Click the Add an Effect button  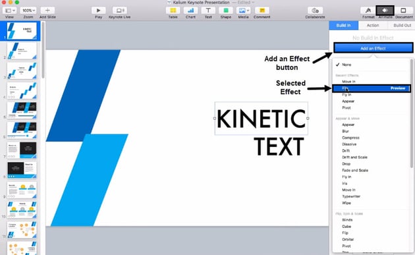(373, 48)
